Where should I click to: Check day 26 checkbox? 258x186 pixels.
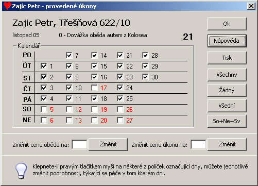(x=120, y=109)
